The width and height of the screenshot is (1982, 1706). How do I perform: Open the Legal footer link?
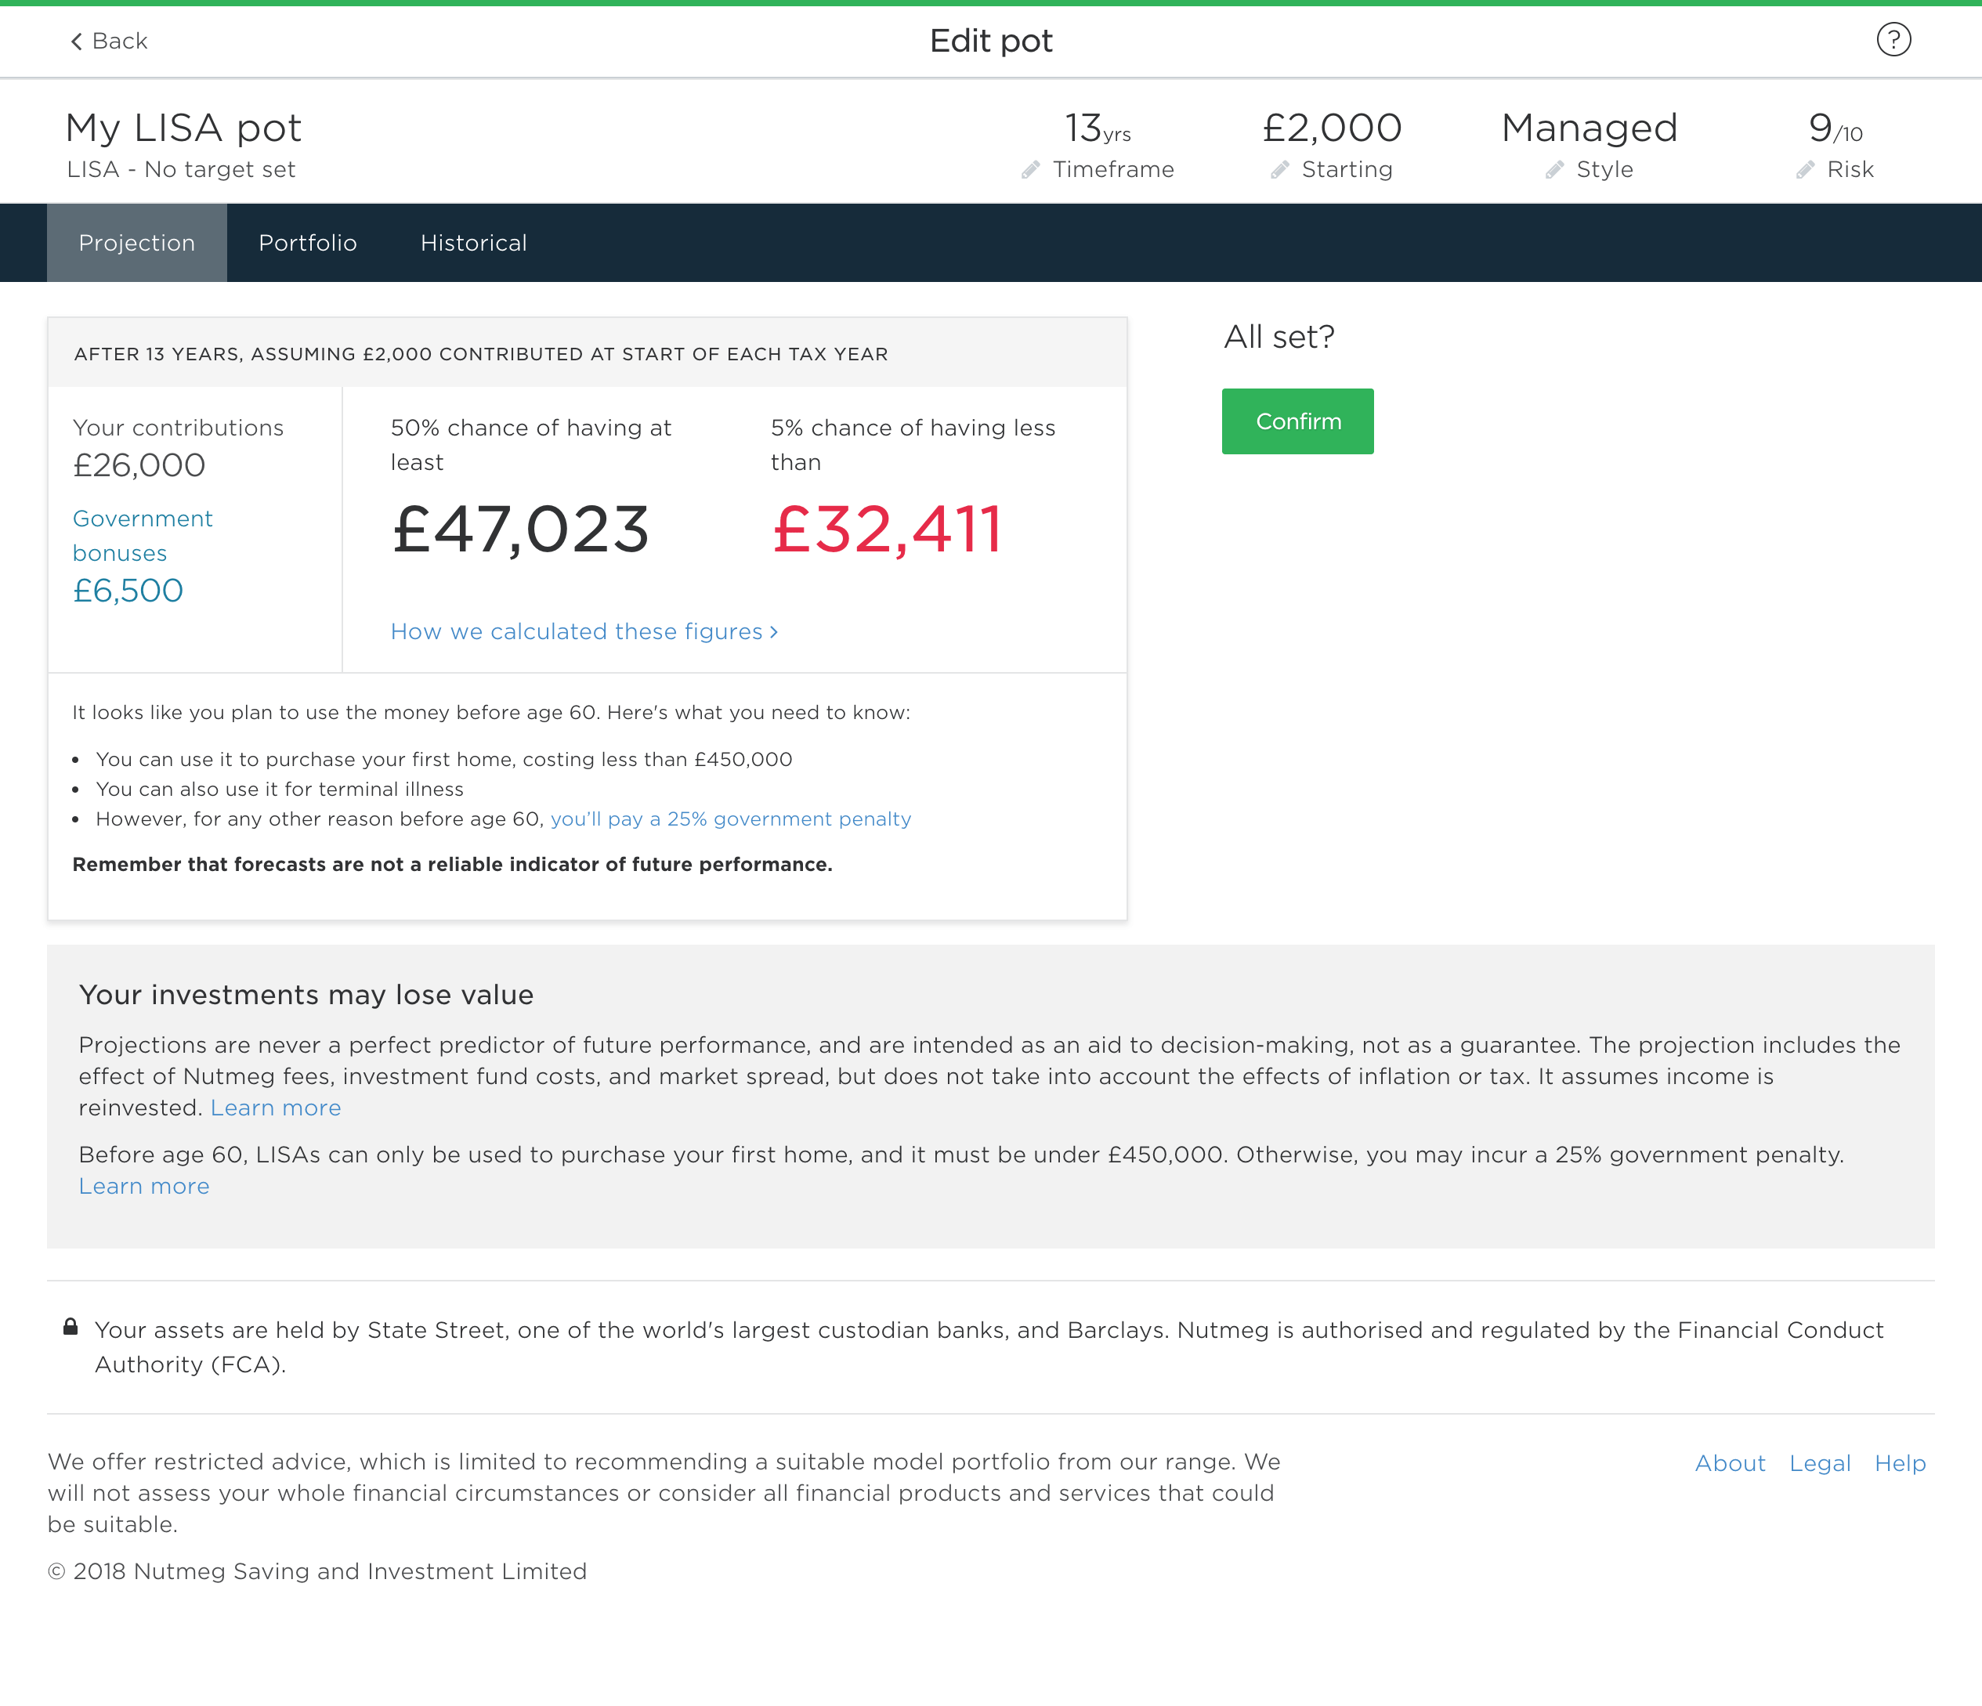coord(1819,1463)
